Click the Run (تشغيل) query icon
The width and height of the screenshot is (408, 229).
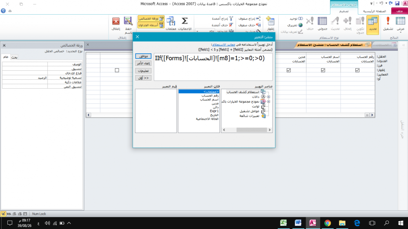click(x=388, y=24)
